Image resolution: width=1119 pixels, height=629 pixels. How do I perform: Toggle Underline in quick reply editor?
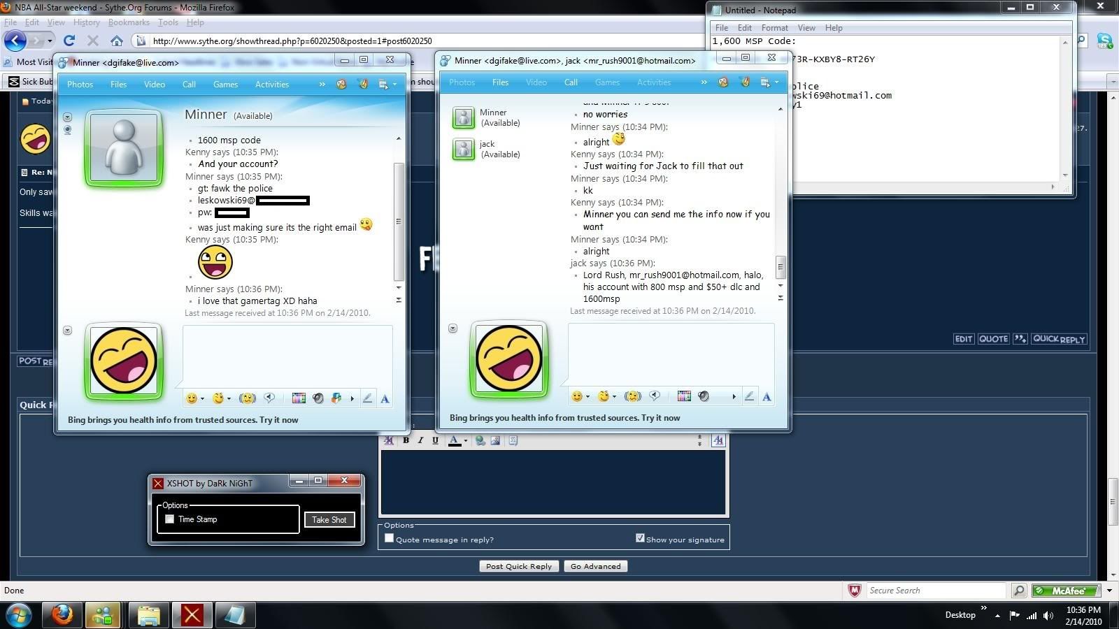click(435, 440)
